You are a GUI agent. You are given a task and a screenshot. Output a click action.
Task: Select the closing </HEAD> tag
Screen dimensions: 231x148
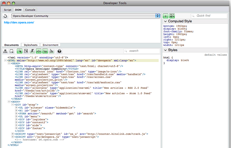17,99
